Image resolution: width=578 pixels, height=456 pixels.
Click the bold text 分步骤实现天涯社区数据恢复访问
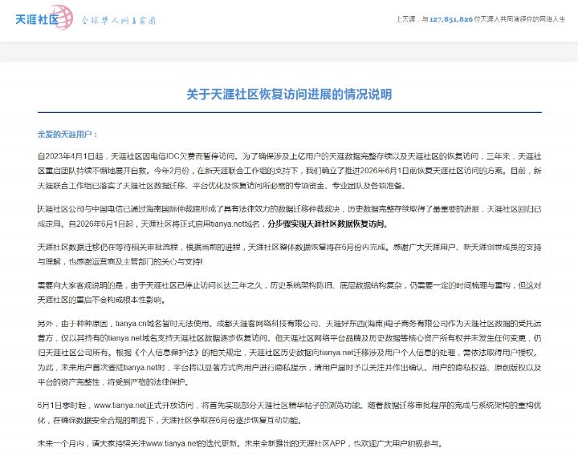pos(325,224)
